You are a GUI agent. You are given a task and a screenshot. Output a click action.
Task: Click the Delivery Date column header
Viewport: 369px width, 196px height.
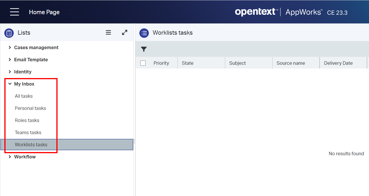[x=338, y=63]
